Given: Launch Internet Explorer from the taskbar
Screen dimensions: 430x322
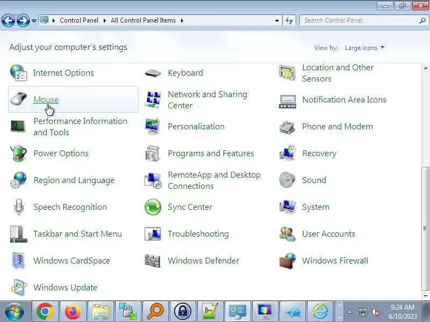Looking at the screenshot, I should [x=320, y=312].
